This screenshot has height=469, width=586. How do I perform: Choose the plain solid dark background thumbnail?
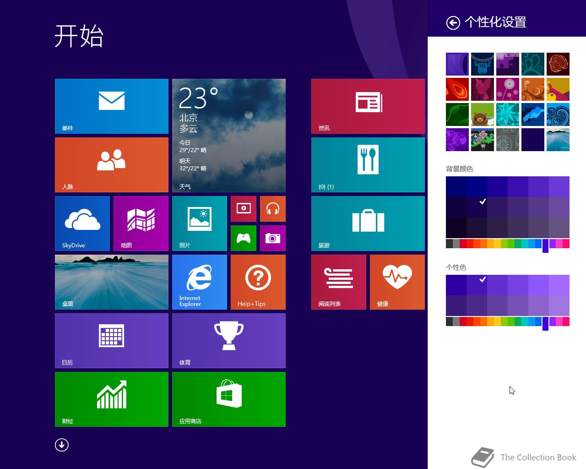pos(533,140)
